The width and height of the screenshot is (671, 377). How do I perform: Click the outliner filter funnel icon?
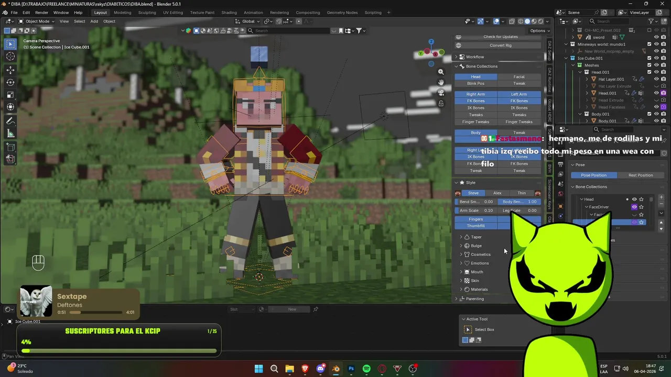651,21
